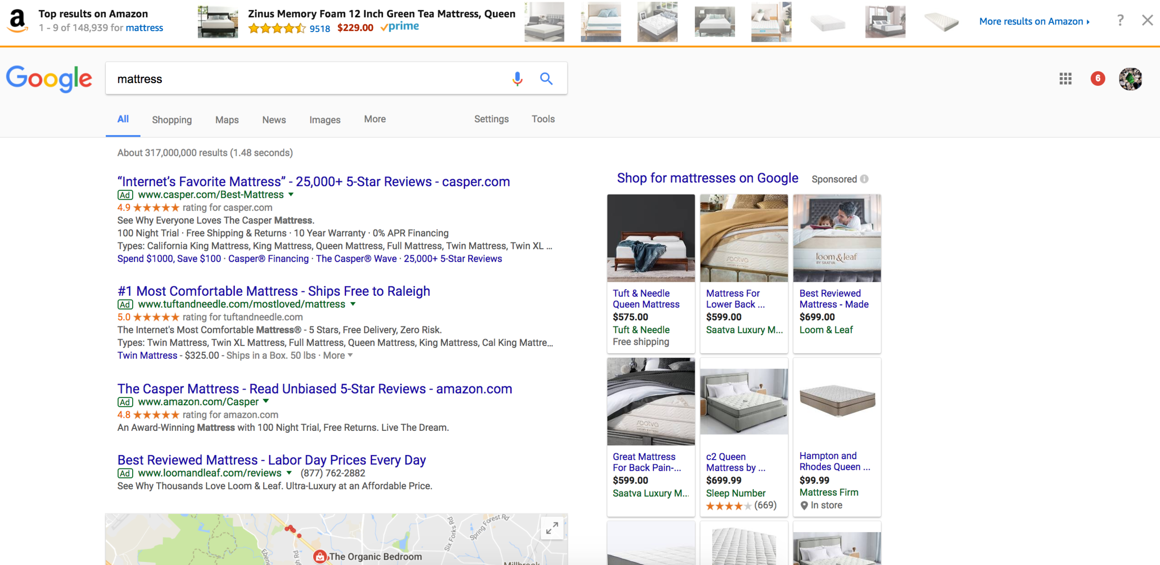This screenshot has width=1160, height=565.
Task: Click Tuft & Needle Queen Mattress title
Action: point(646,299)
